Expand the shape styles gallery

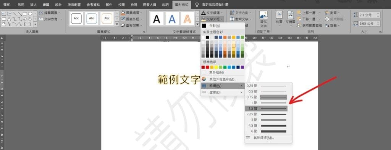point(117,24)
